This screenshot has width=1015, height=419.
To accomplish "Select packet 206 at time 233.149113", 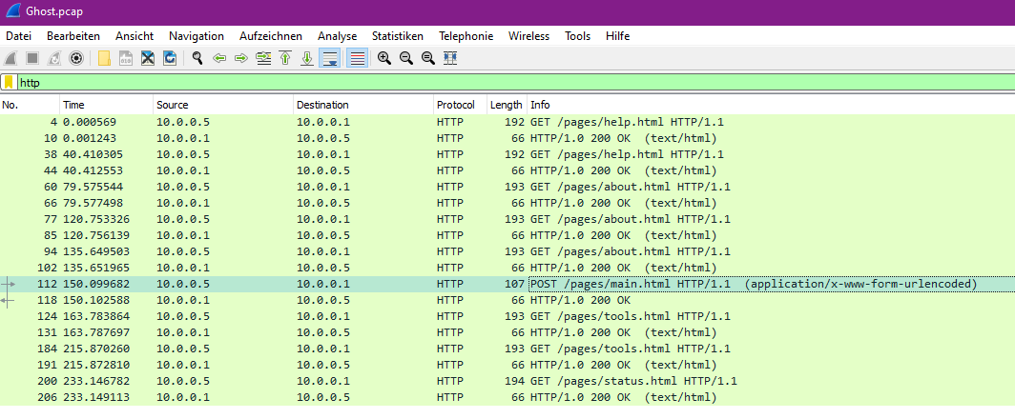I will pos(507,397).
